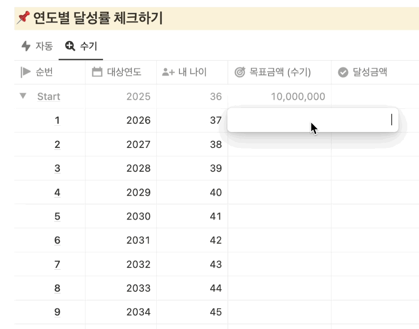Viewport: 419px width, 329px height.
Task: Open row 4 page link
Action: [x=57, y=192]
